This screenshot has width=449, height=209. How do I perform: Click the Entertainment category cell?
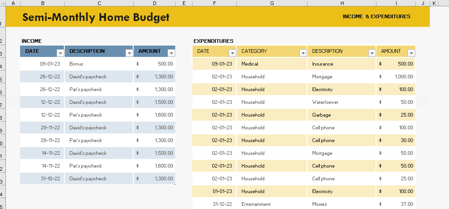pos(256,204)
